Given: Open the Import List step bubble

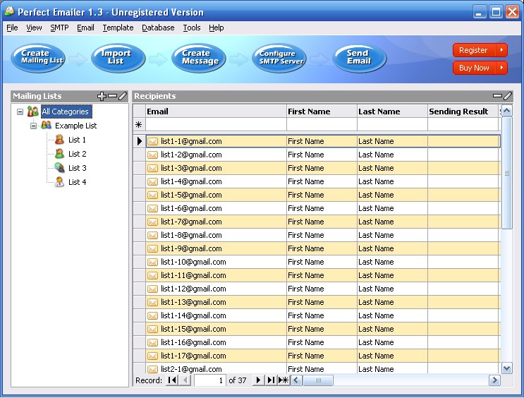Looking at the screenshot, I should [x=118, y=58].
